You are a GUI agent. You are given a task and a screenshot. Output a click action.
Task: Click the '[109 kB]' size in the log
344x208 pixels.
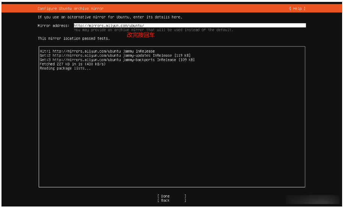pyautogui.click(x=186, y=60)
